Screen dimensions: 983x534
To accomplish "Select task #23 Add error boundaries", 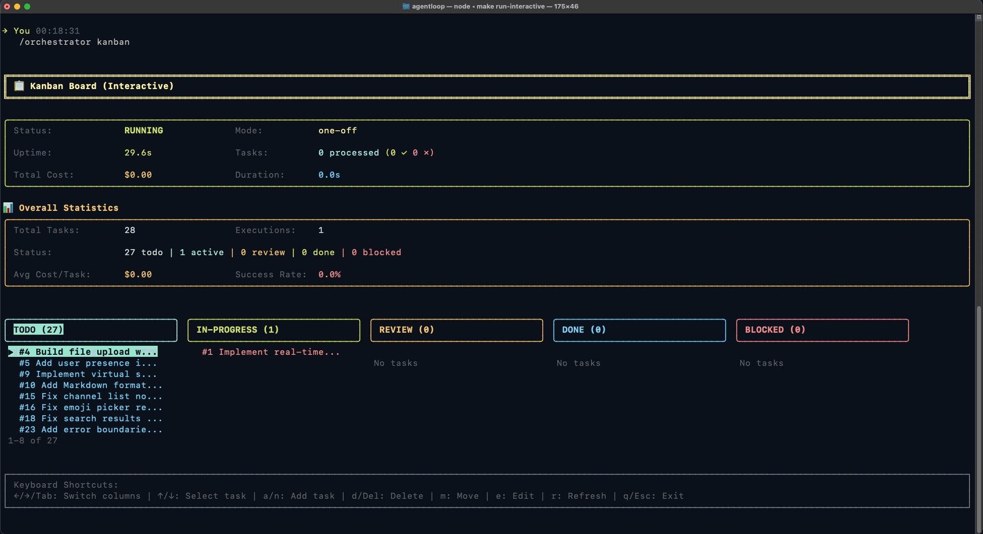I will coord(91,429).
